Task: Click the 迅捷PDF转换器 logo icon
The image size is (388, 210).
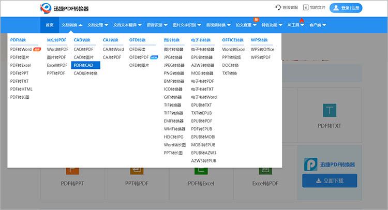Action: click(46, 8)
